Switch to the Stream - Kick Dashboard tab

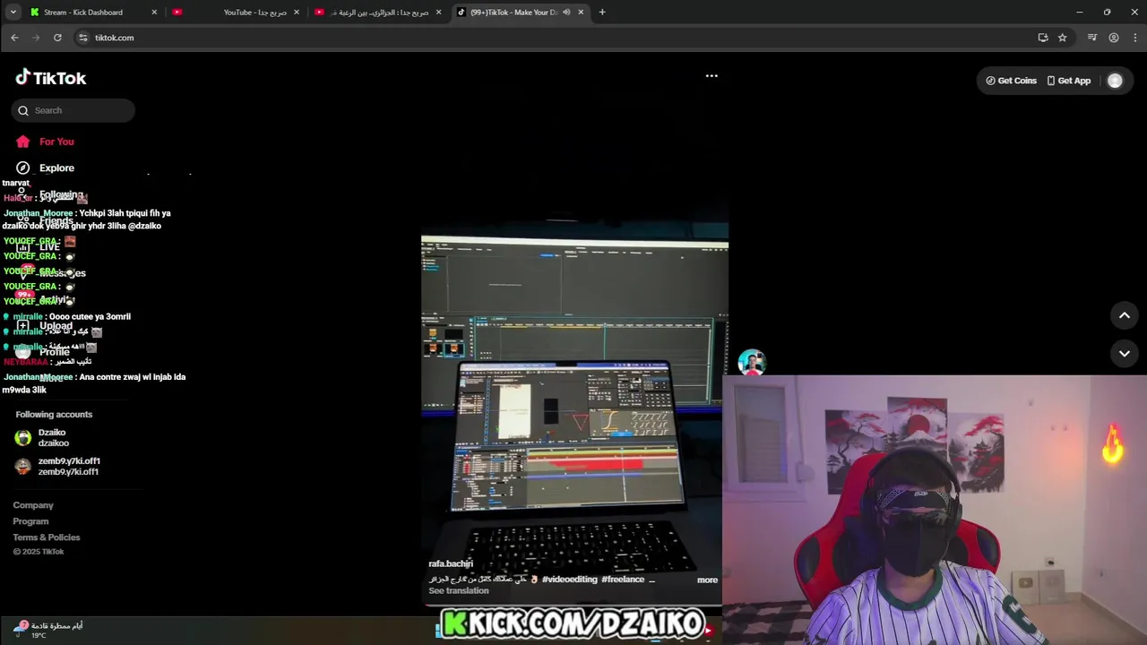94,13
